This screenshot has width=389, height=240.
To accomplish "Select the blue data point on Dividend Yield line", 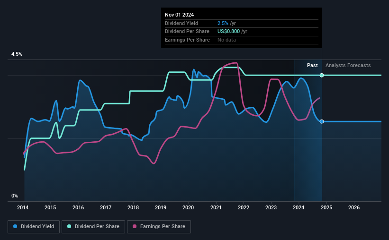I will 322,121.
